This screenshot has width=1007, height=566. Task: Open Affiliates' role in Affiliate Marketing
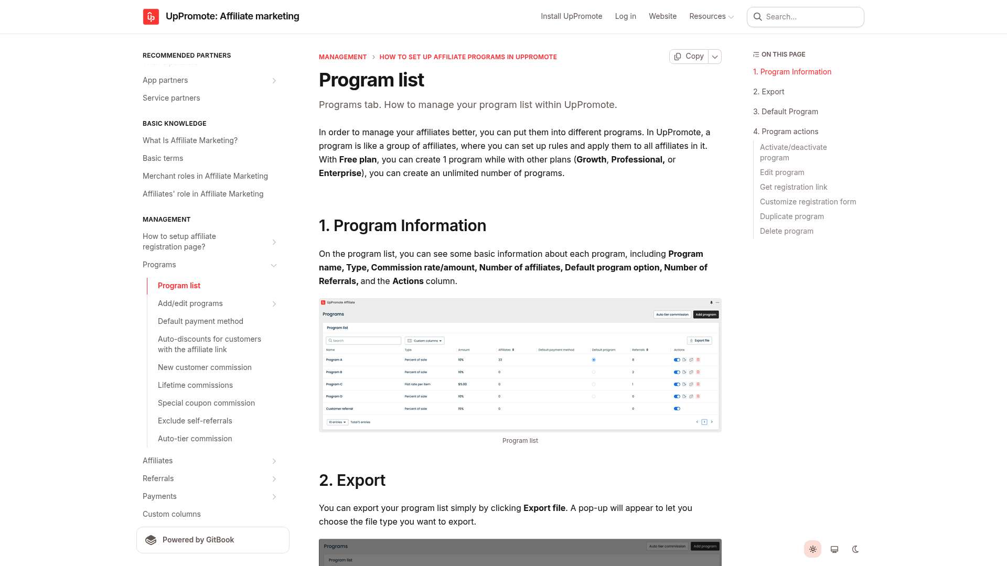click(203, 194)
